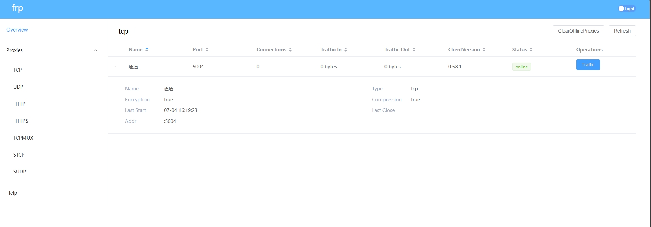
Task: Click the ClearOfflineProxies button
Action: pos(578,31)
